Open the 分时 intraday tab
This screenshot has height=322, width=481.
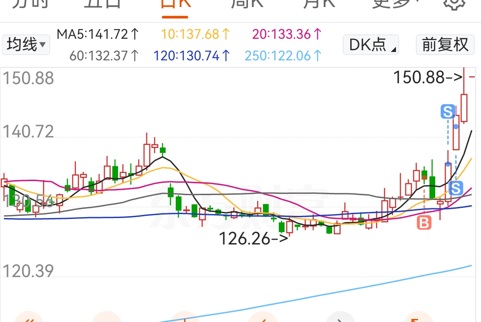pos(31,4)
